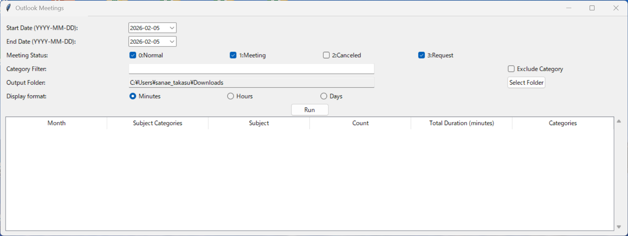Open the End Date dropdown arrow
Image resolution: width=628 pixels, height=236 pixels.
(x=172, y=41)
